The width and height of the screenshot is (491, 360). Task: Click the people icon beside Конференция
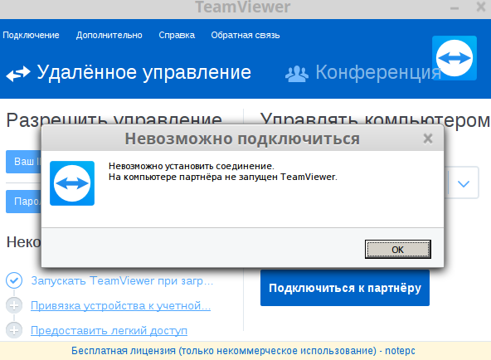pyautogui.click(x=297, y=74)
